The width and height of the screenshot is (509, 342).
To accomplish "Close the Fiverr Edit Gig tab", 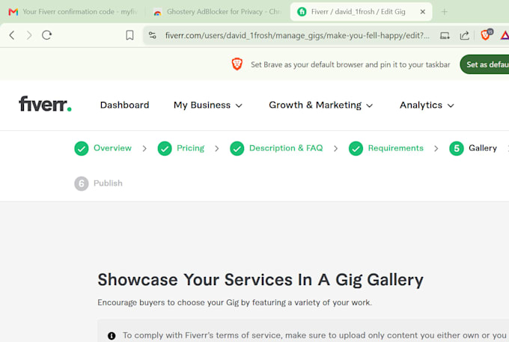I will pyautogui.click(x=422, y=12).
